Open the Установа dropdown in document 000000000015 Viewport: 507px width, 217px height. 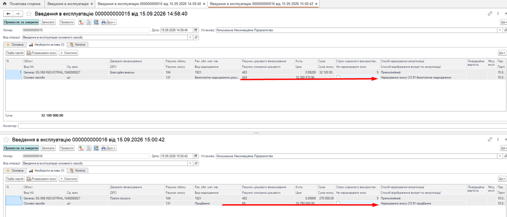pos(499,30)
